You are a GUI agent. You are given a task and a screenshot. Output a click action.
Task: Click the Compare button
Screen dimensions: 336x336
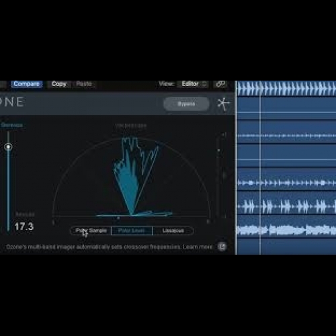click(27, 84)
